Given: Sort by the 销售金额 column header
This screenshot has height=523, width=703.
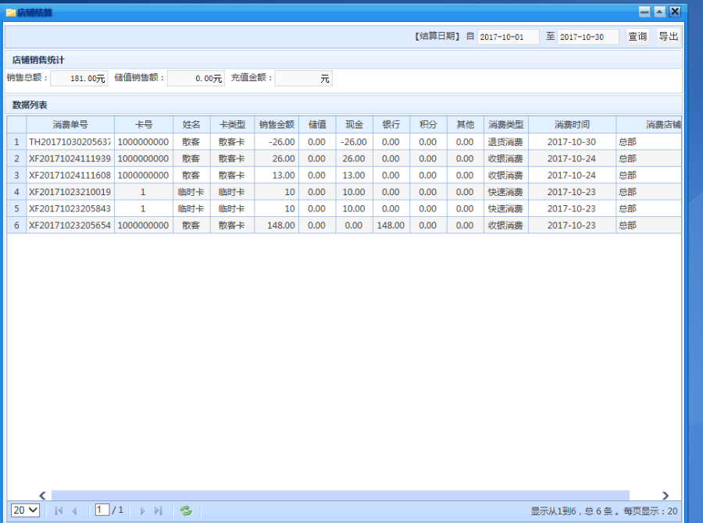Looking at the screenshot, I should (x=277, y=125).
